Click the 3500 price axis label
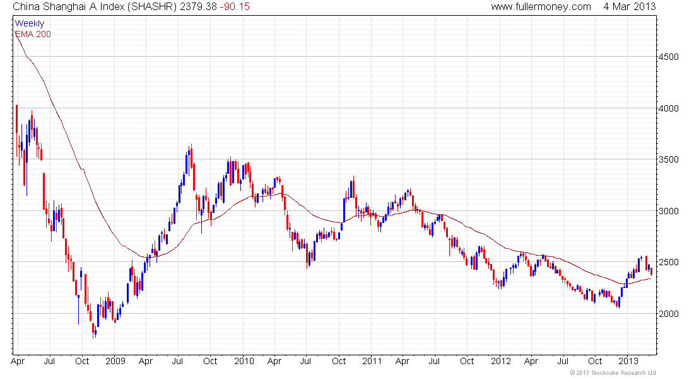This screenshot has height=378, width=694. [669, 159]
